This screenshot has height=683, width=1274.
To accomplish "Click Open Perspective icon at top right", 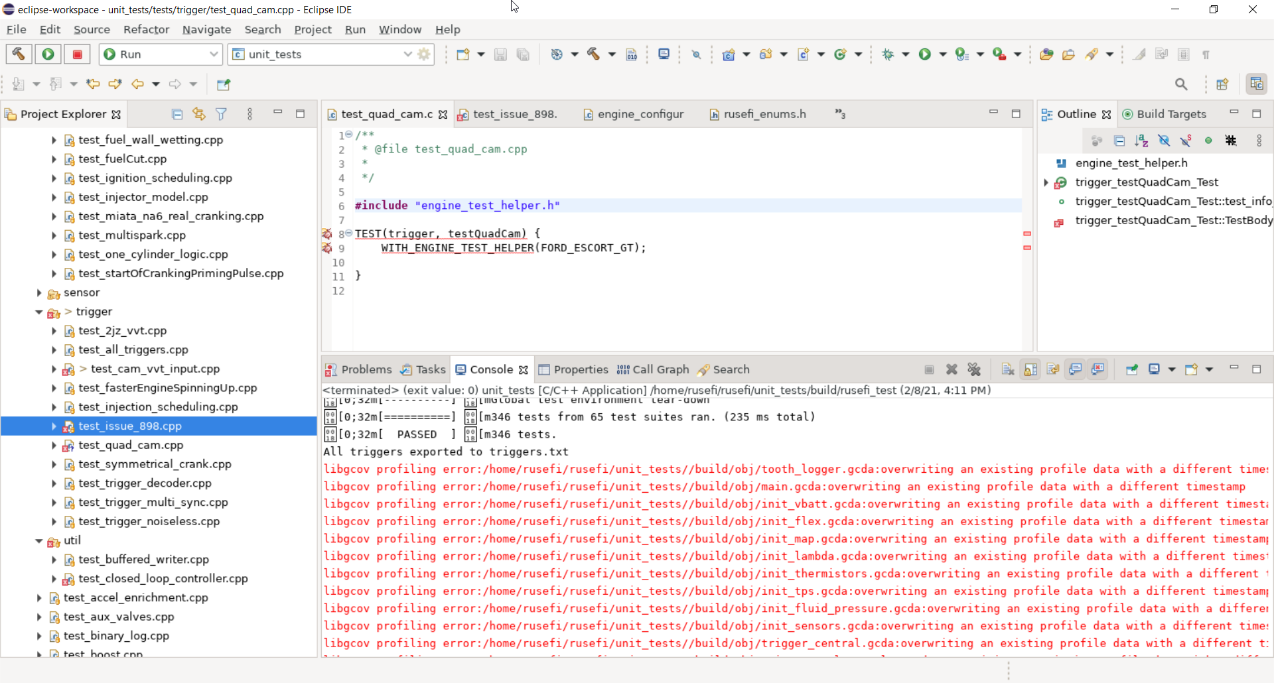I will (x=1222, y=84).
